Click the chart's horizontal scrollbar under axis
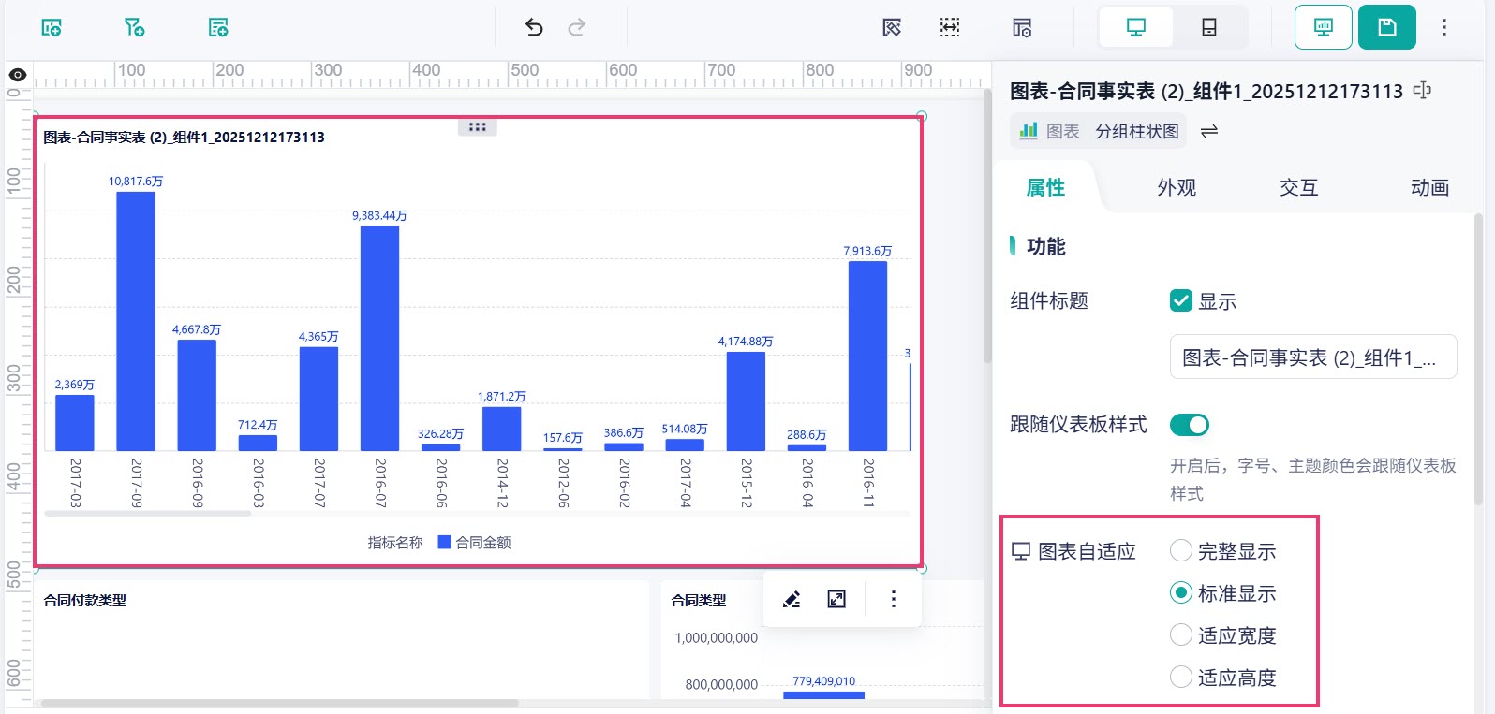This screenshot has width=1495, height=714. click(147, 513)
